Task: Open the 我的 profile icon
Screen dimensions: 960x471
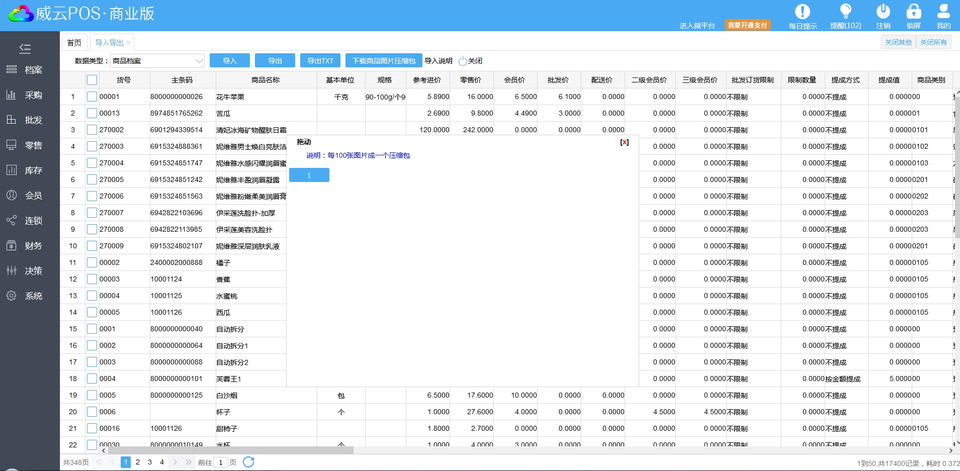Action: (943, 12)
